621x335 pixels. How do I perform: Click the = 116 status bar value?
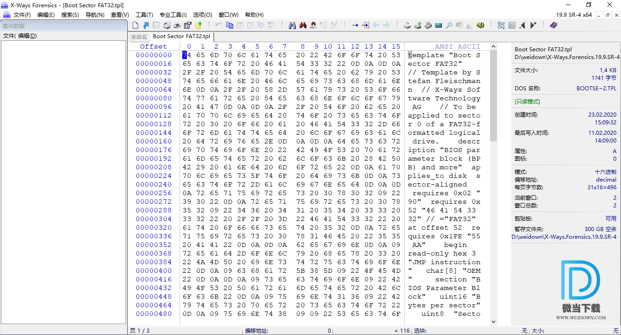click(402, 331)
